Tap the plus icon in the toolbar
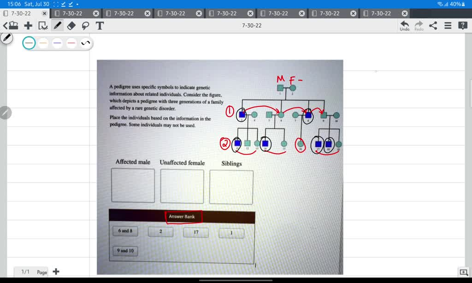The width and height of the screenshot is (472, 283). coord(28,26)
